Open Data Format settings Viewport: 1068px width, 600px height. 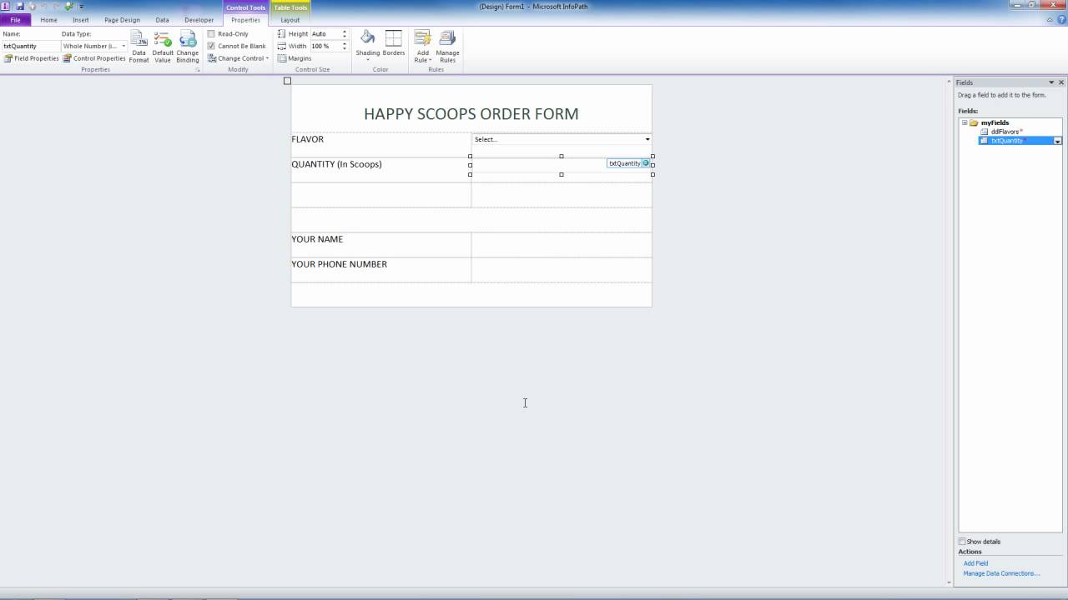139,47
